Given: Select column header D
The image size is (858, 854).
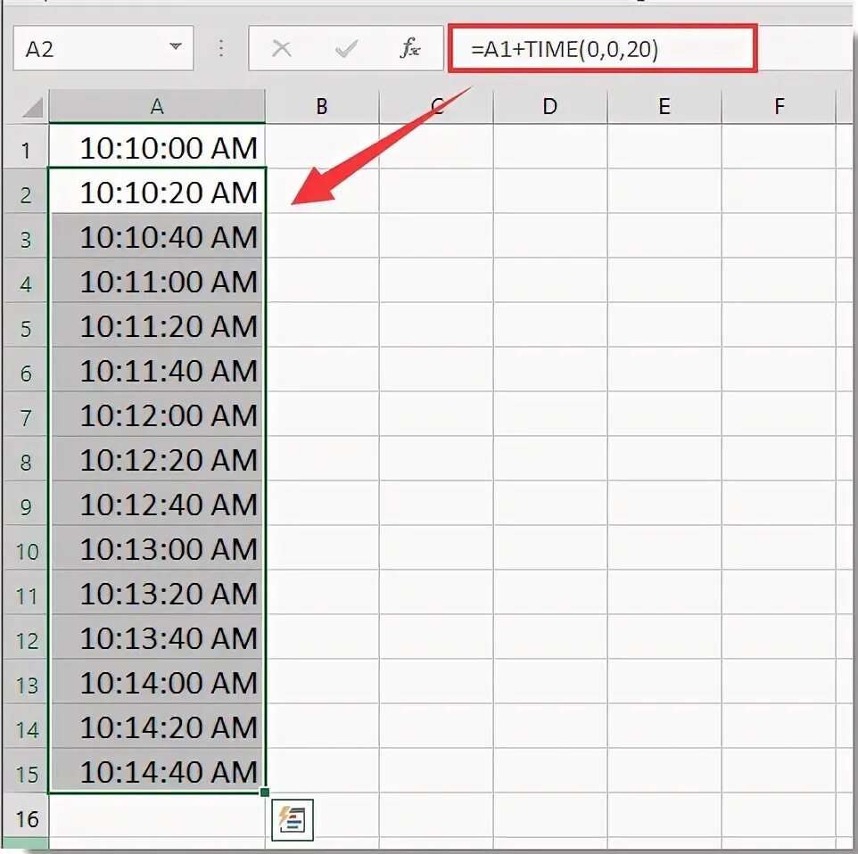Looking at the screenshot, I should point(549,104).
